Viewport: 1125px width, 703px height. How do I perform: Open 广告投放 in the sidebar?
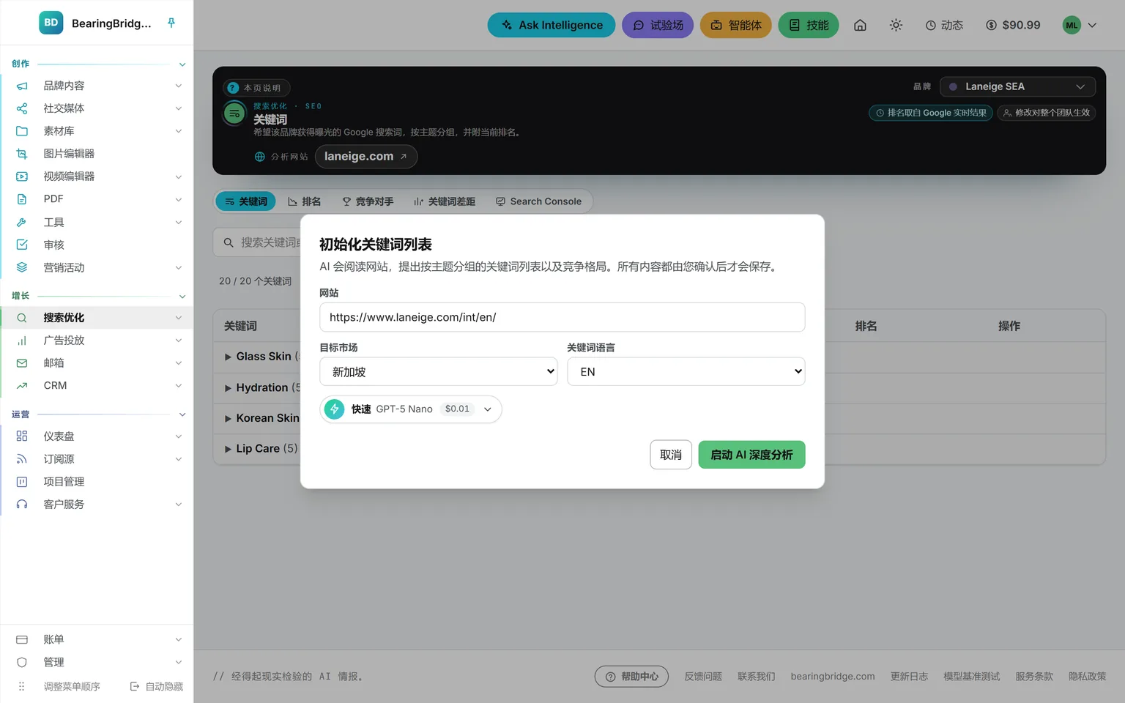coord(97,341)
